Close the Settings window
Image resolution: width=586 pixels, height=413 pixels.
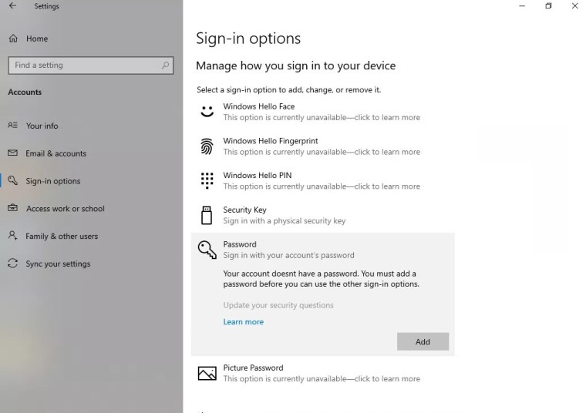[x=574, y=5]
